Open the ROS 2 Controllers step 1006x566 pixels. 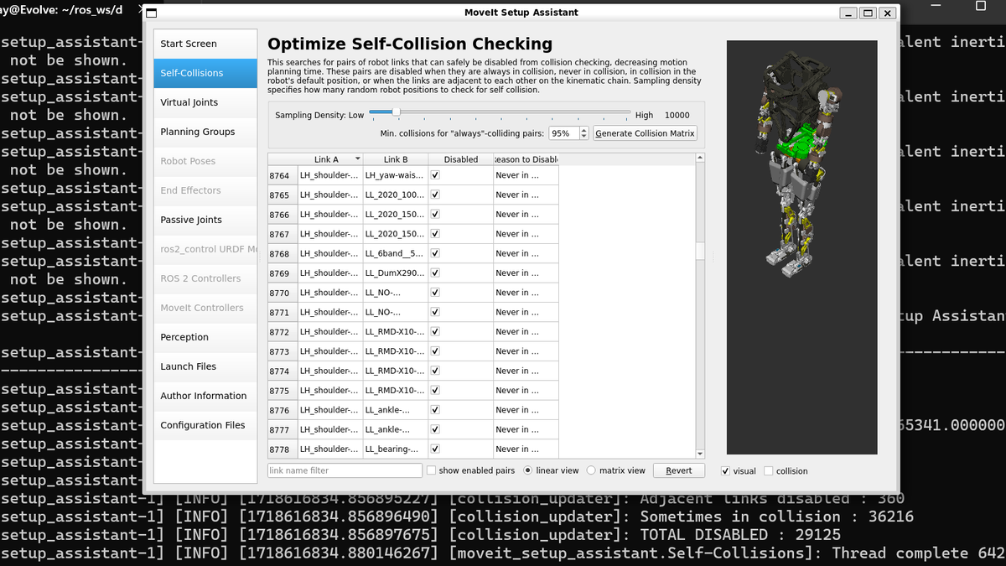205,278
